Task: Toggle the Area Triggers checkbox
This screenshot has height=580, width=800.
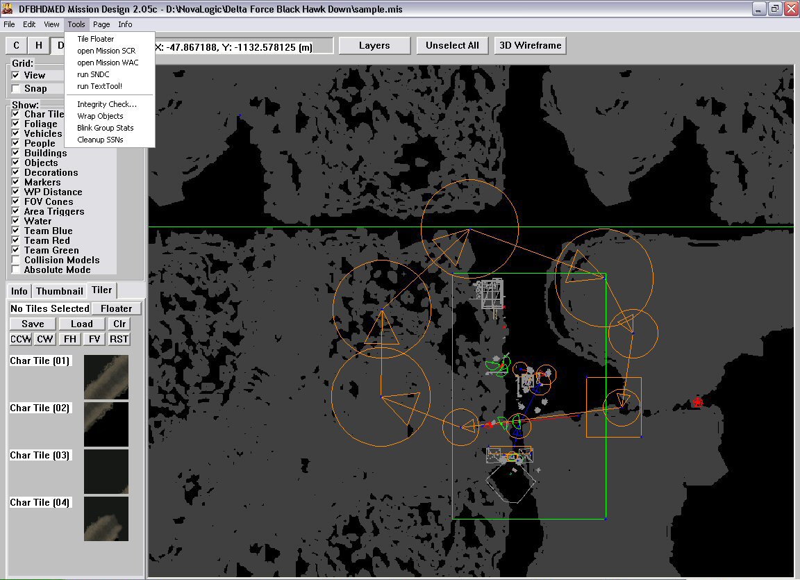Action: 16,210
